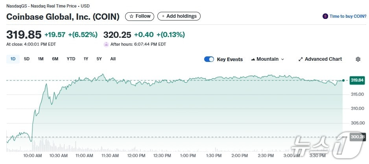The height and width of the screenshot is (164, 369).
Task: Toggle the Key Events switch
Action: tap(209, 59)
